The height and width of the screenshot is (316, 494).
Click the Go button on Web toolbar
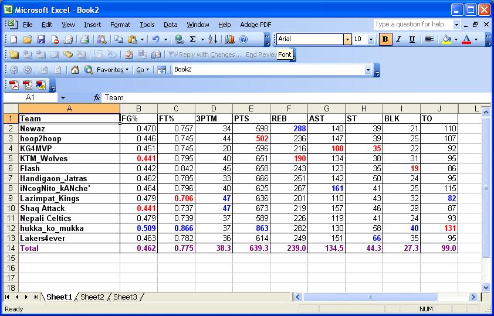coord(141,70)
